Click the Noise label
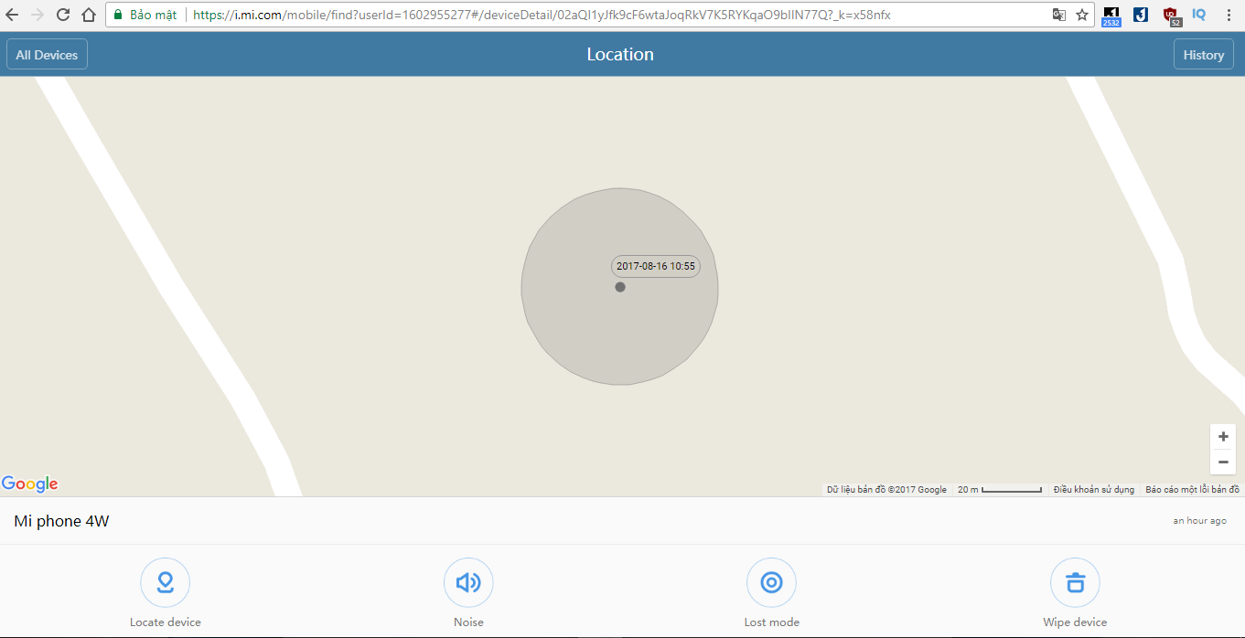Image resolution: width=1245 pixels, height=638 pixels. point(468,622)
